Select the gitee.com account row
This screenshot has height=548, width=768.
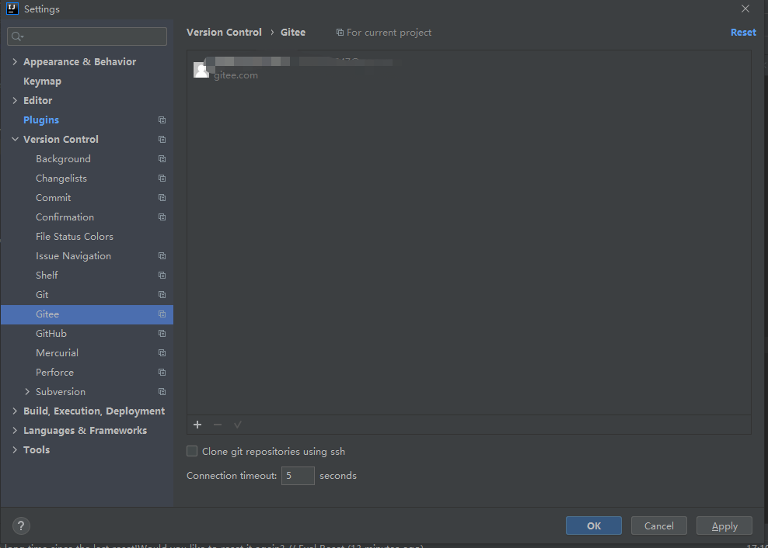[469, 70]
